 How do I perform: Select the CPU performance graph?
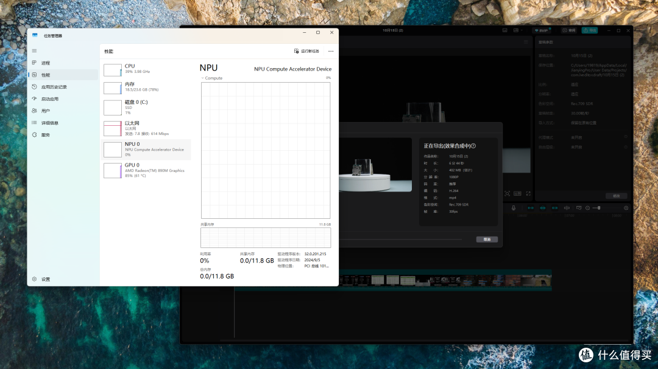click(146, 69)
